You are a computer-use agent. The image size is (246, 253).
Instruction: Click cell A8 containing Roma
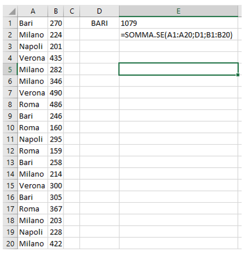(33, 104)
